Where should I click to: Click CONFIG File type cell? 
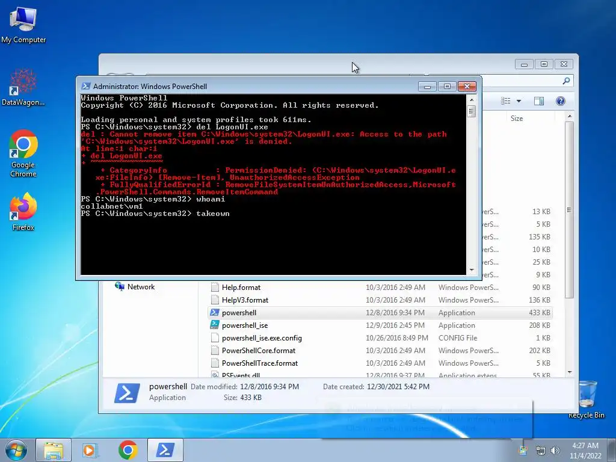tap(458, 338)
